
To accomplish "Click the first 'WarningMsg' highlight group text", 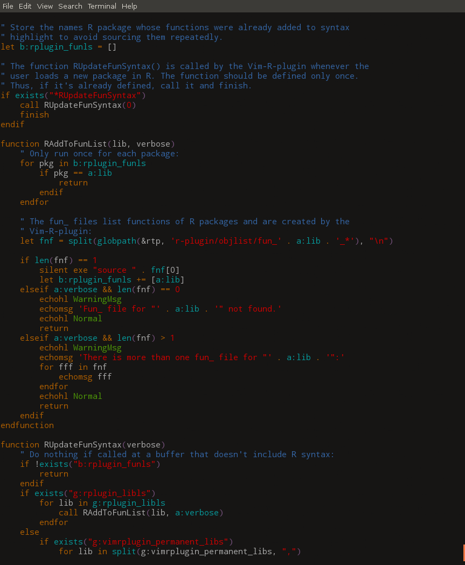I will coord(97,299).
